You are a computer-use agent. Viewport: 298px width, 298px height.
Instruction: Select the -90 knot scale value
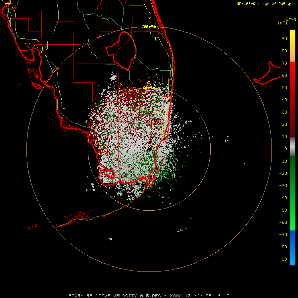(283, 259)
